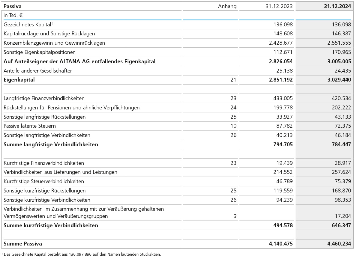Select Summe Passiva 2023 value 4.140.475
The height and width of the screenshot is (259, 354).
click(281, 244)
